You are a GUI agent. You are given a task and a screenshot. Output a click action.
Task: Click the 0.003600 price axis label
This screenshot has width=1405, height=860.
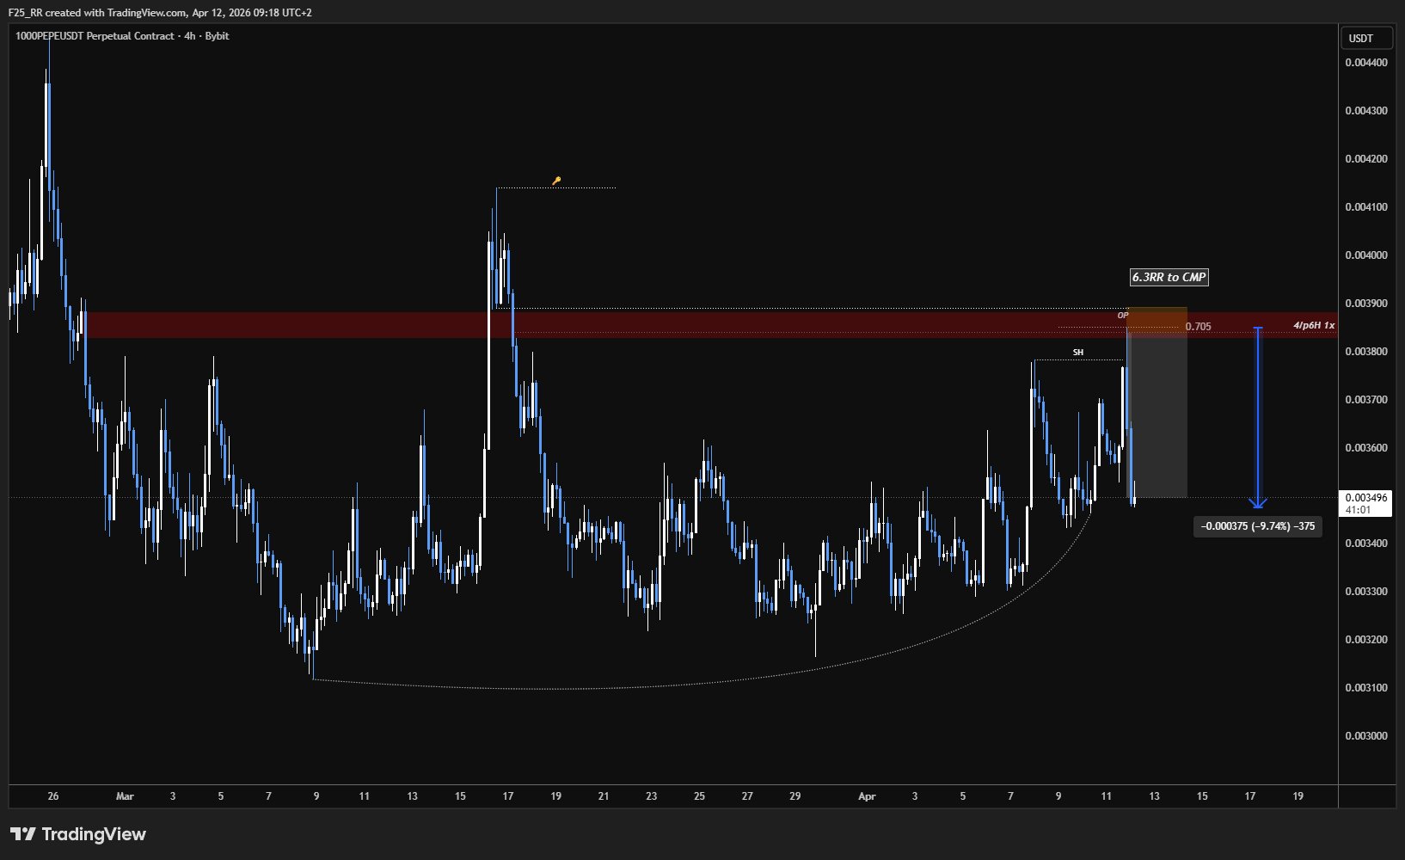[x=1366, y=448]
